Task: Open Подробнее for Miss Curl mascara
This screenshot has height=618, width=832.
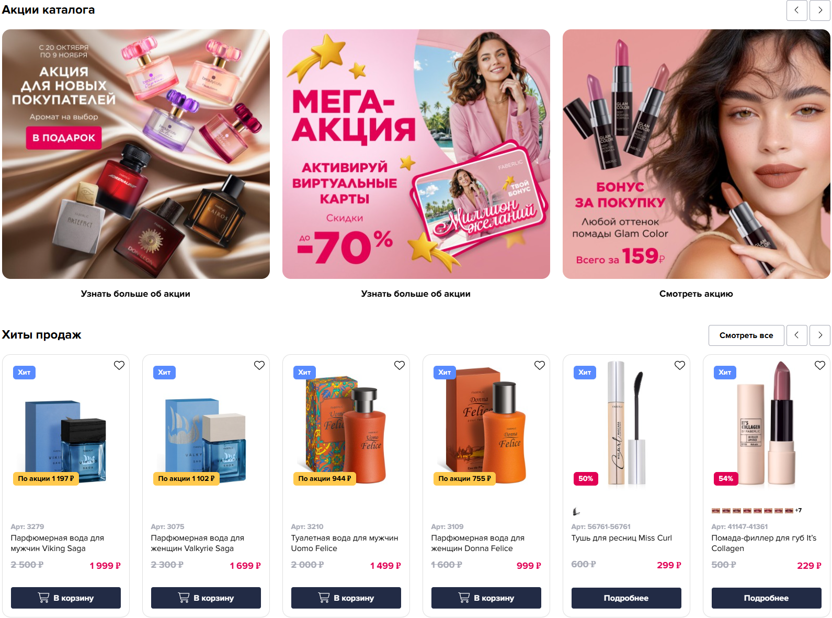Action: pyautogui.click(x=626, y=598)
